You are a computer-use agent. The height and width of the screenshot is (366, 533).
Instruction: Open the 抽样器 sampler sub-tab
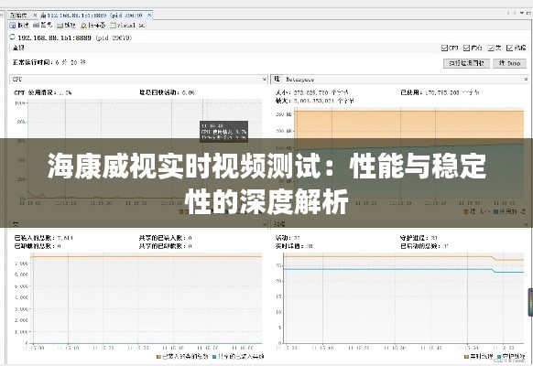(x=93, y=25)
